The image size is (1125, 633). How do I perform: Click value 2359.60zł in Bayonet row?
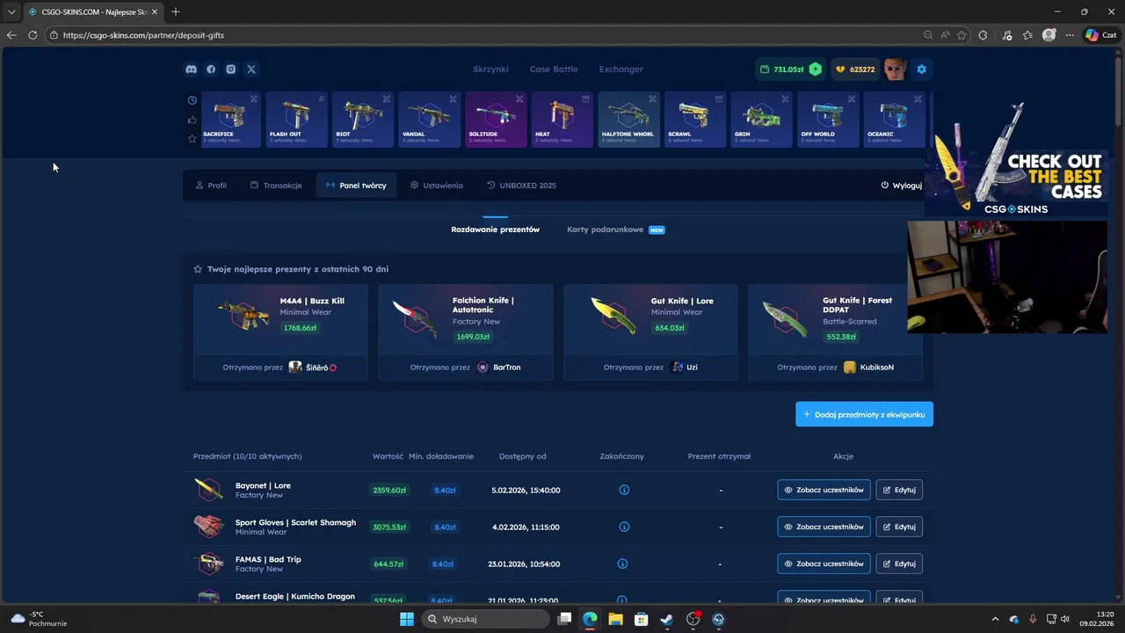[x=389, y=490]
